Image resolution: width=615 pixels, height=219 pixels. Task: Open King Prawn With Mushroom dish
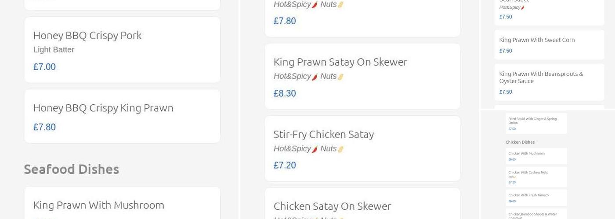pos(99,205)
